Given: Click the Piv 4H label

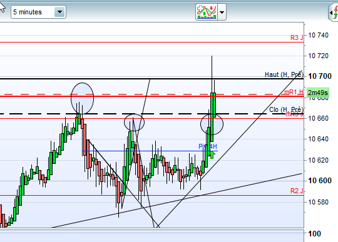Looking at the screenshot, I should (x=208, y=146).
